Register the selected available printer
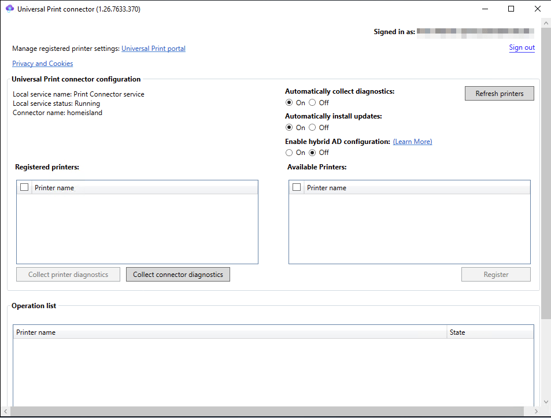 click(x=495, y=274)
